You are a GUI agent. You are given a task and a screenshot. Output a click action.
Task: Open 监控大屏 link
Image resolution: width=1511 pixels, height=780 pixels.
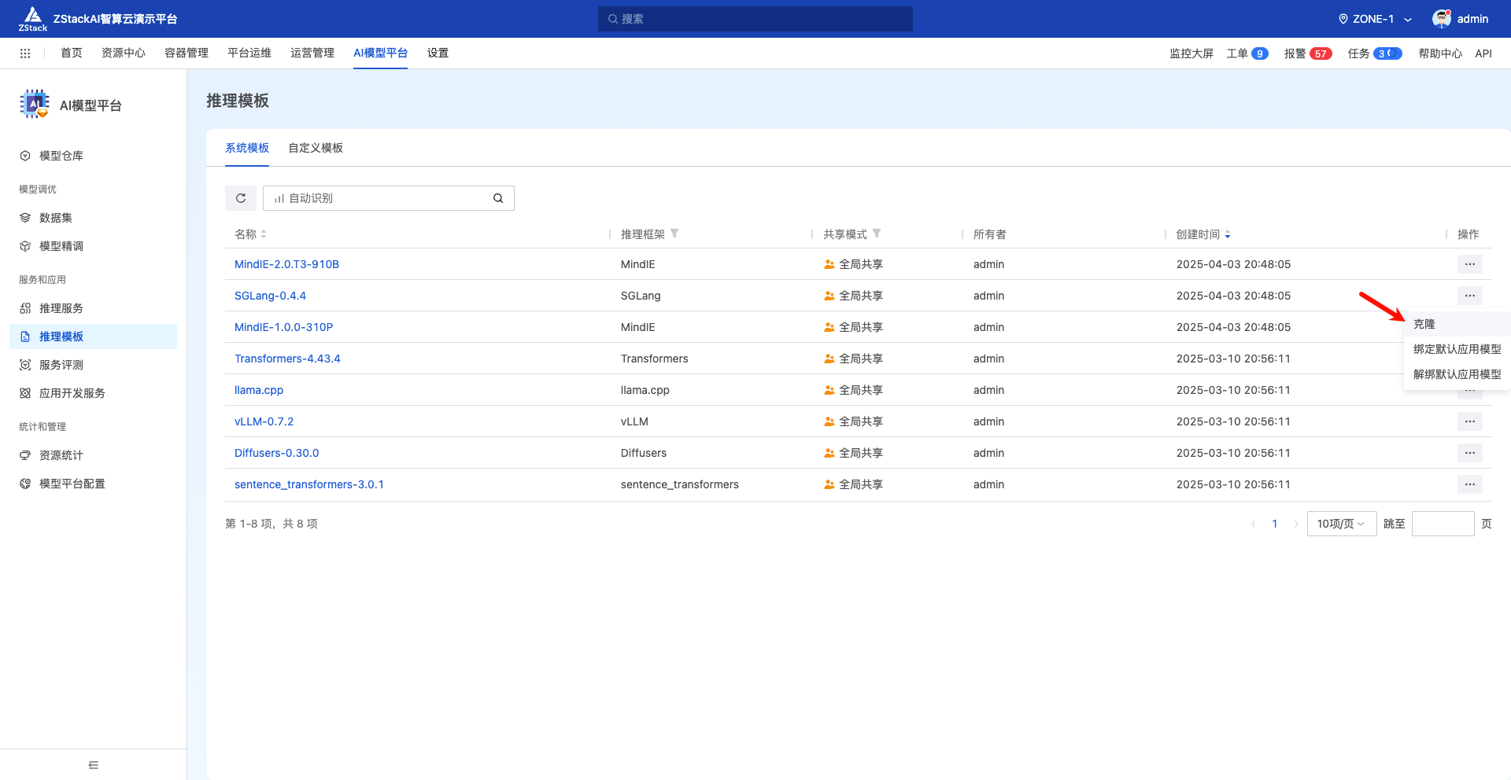(x=1191, y=53)
